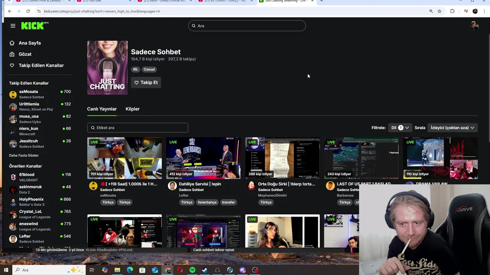Open a new browser tab with plus
The image size is (490, 275).
tap(321, 1)
